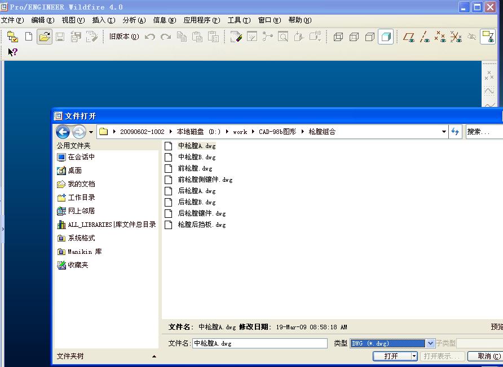Click the Rename document icon with pencil
The height and width of the screenshot is (367, 503).
pos(92,37)
